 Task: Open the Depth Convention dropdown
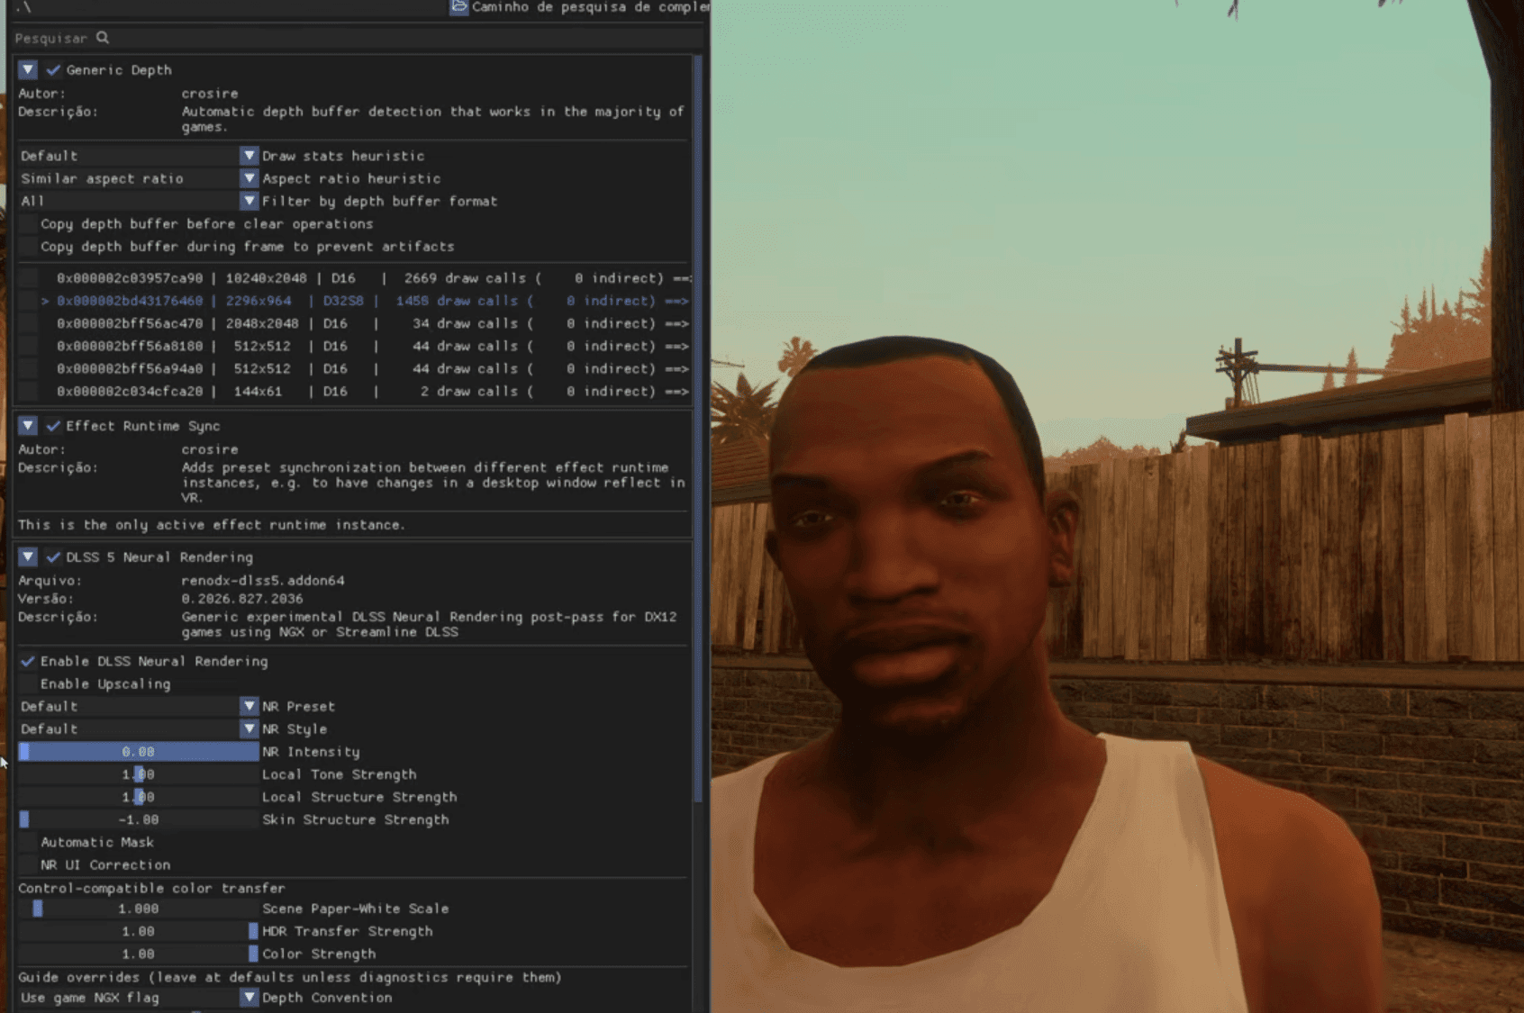(x=139, y=998)
